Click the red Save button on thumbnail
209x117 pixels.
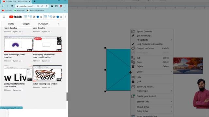(x=38, y=39)
